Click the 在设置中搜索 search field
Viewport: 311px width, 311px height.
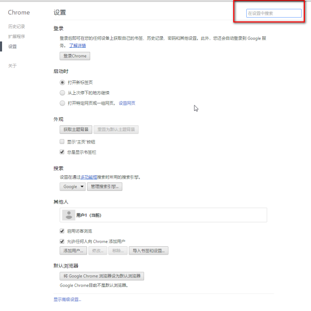pyautogui.click(x=274, y=13)
